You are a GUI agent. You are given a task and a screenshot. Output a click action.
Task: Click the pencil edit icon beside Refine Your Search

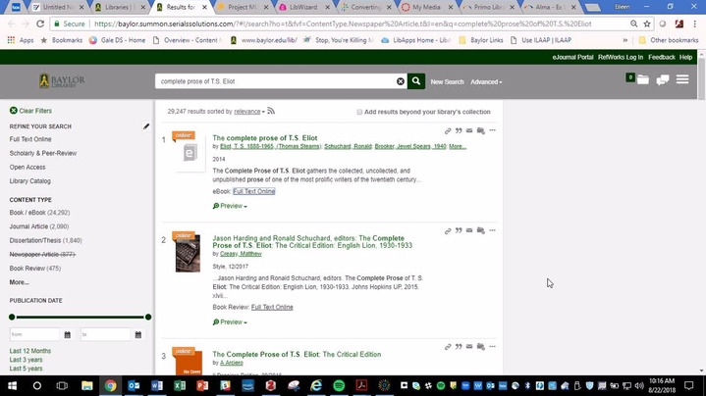tap(146, 126)
